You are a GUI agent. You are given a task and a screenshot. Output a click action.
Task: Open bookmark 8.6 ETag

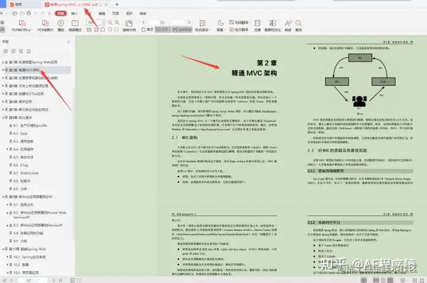point(21,165)
